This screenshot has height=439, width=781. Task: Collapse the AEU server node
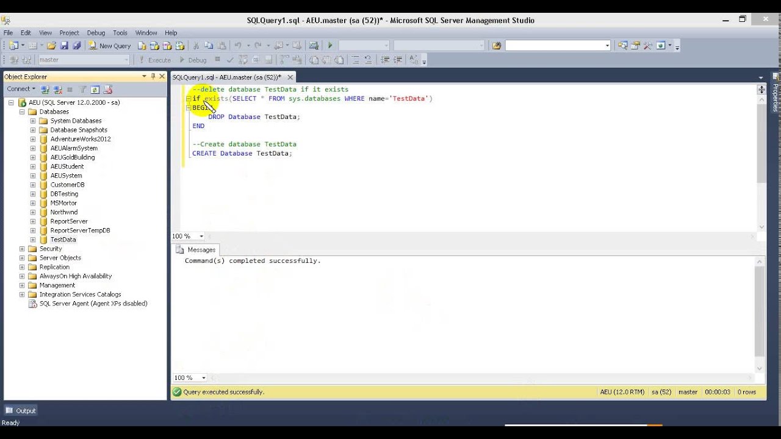point(11,102)
